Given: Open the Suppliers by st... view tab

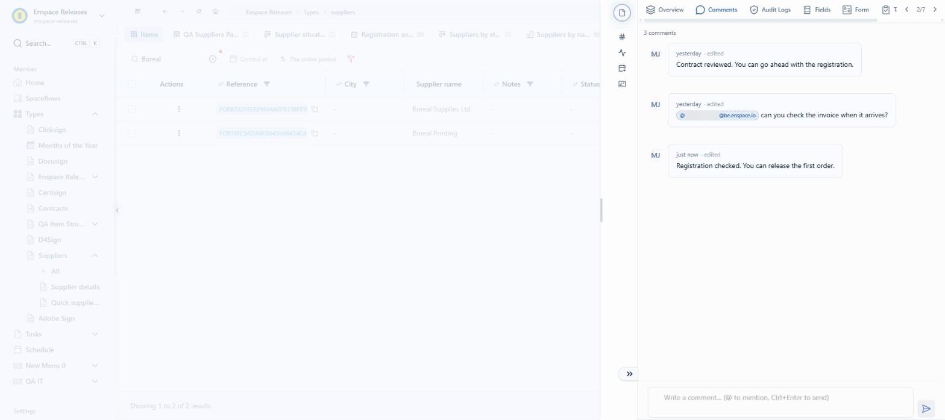Looking at the screenshot, I should coord(475,34).
